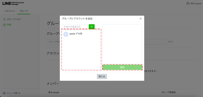The width and height of the screenshot is (203, 97).
Task: Click the 清水/assist member row
Action: (x=122, y=92)
